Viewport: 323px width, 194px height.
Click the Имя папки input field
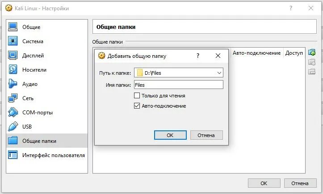[x=178, y=85]
